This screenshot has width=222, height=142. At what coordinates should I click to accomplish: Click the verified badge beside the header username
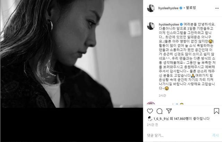click(181, 8)
